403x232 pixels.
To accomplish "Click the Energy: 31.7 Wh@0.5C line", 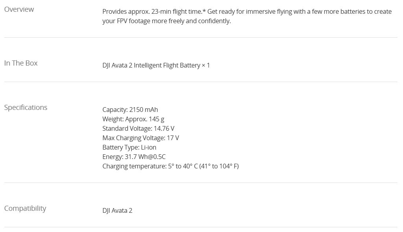I will [x=134, y=157].
